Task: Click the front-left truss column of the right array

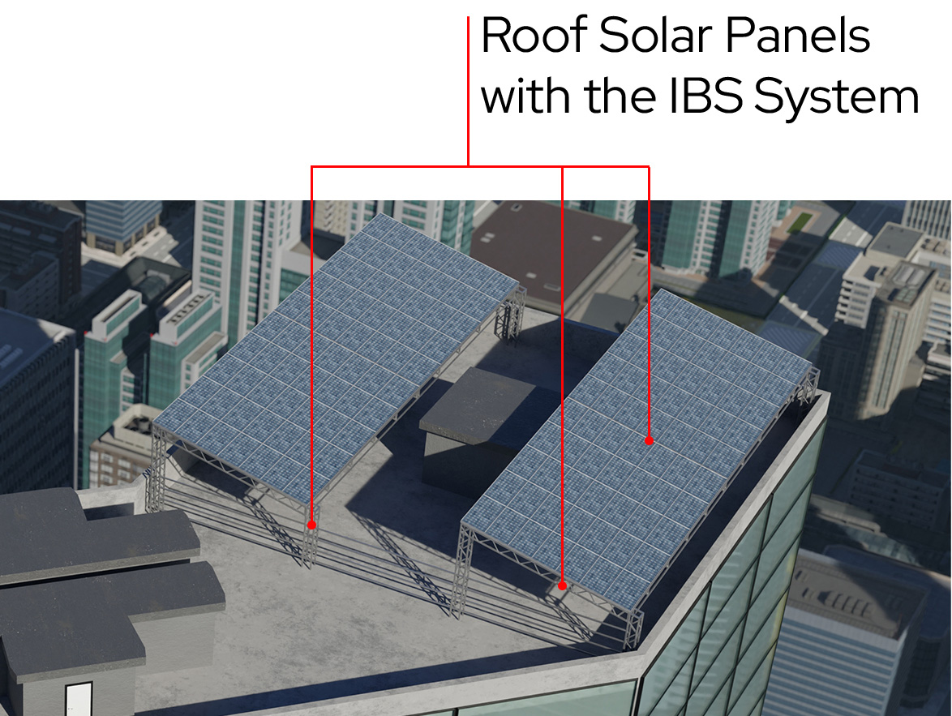Action: pos(462,568)
